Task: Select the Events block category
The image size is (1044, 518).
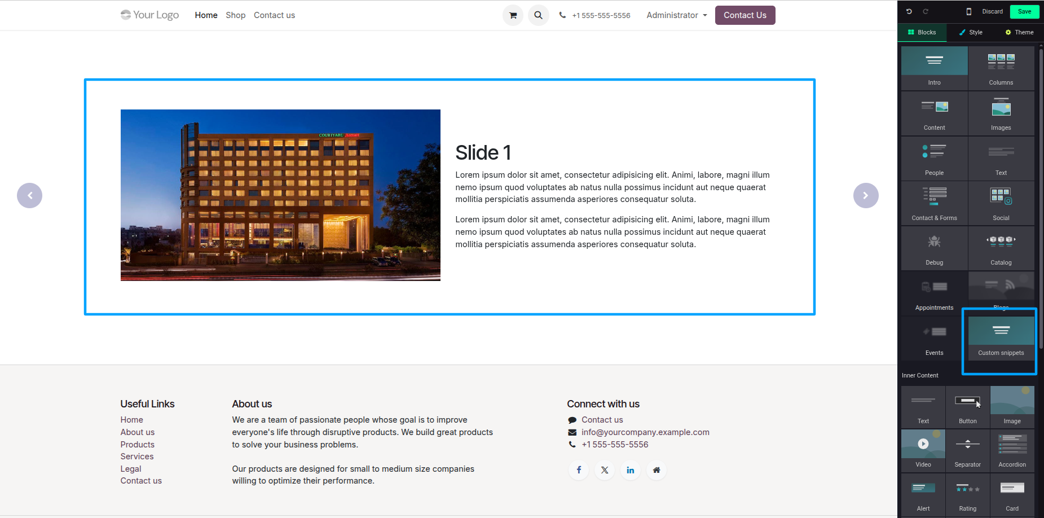Action: tap(935, 338)
